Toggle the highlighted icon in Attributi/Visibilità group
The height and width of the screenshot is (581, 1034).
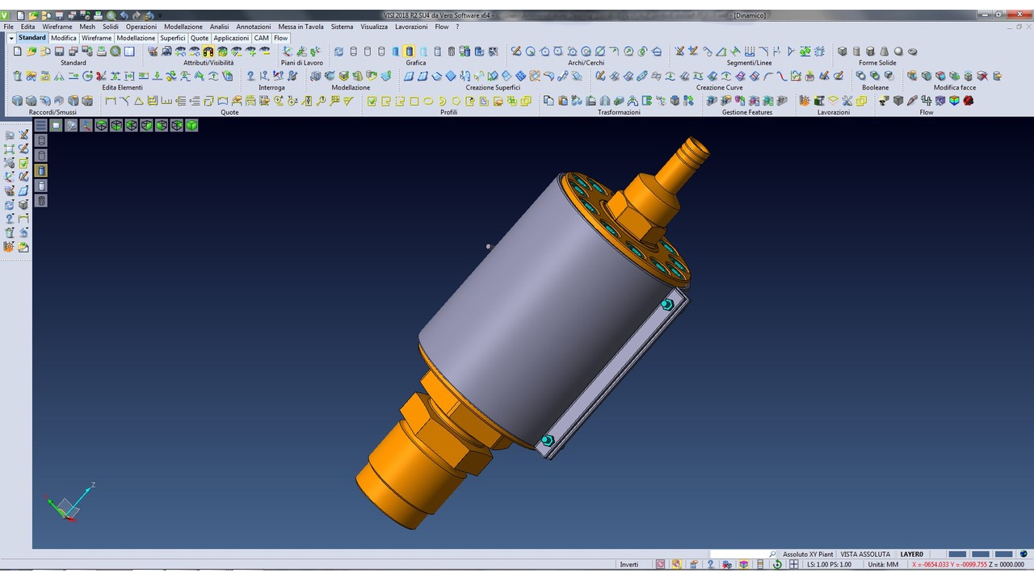[208, 52]
